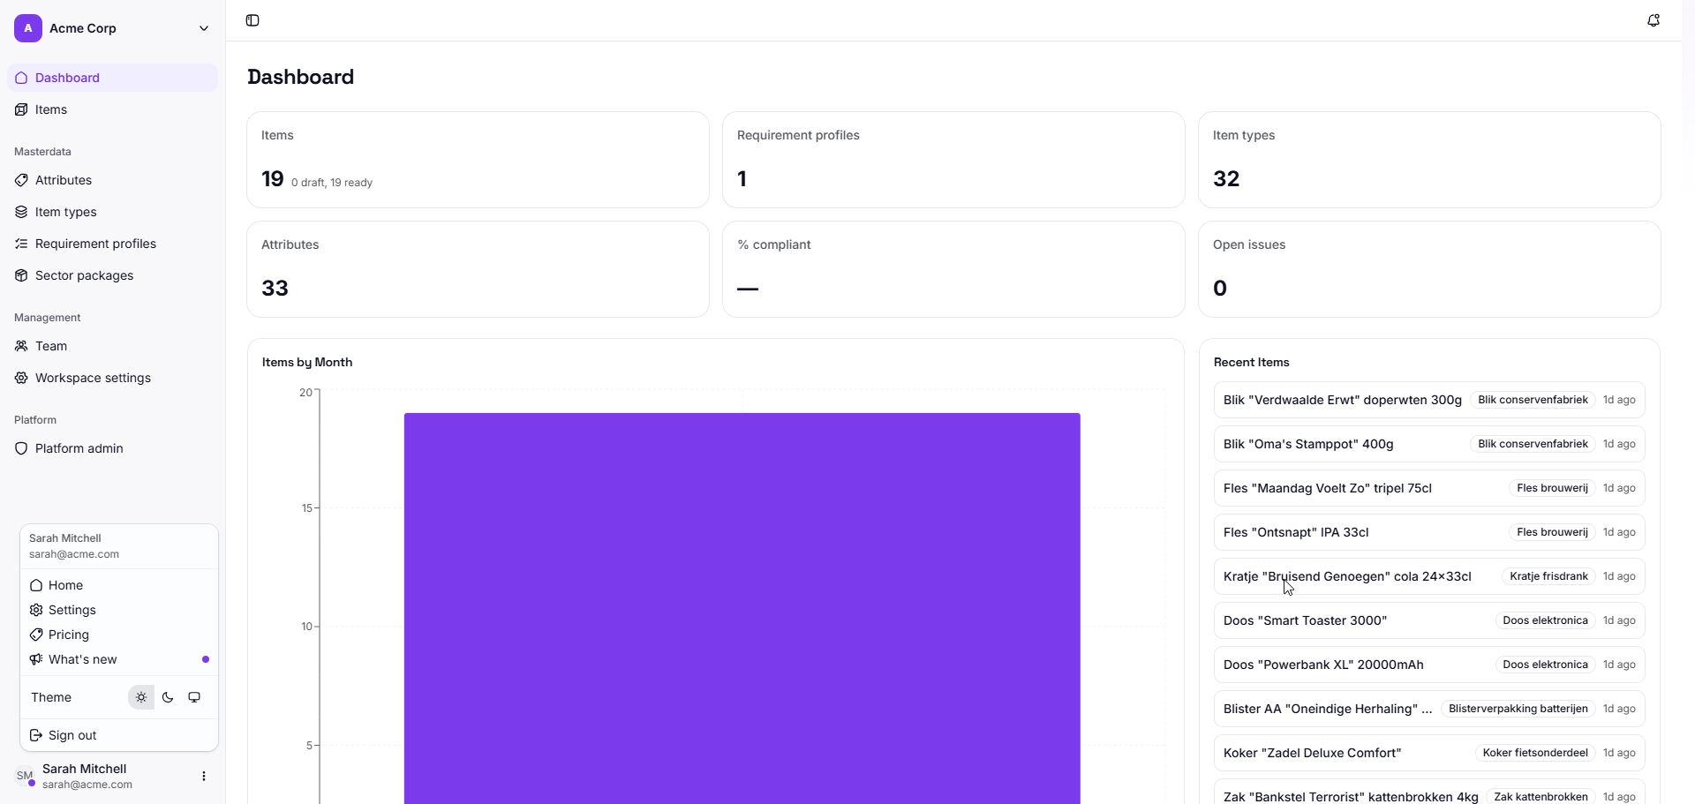Click the Requirement profiles list icon
The width and height of the screenshot is (1695, 804).
coord(21,244)
